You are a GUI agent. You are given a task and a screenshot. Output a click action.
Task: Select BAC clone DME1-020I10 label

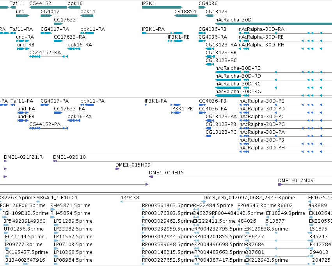pyautogui.click(x=69, y=157)
